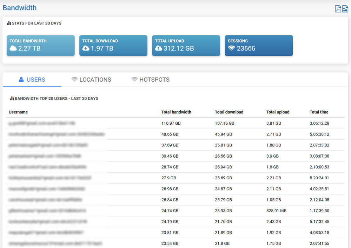Export the report as an image
Viewport: 351px width, 248px height.
click(345, 9)
